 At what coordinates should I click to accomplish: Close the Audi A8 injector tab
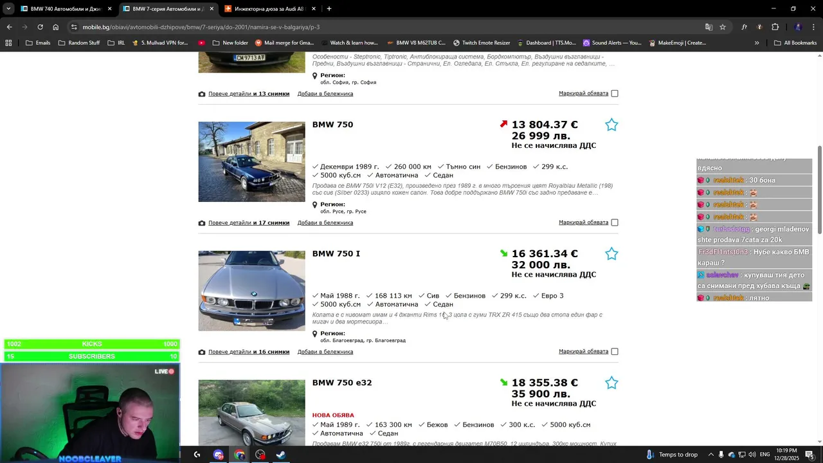click(x=314, y=9)
